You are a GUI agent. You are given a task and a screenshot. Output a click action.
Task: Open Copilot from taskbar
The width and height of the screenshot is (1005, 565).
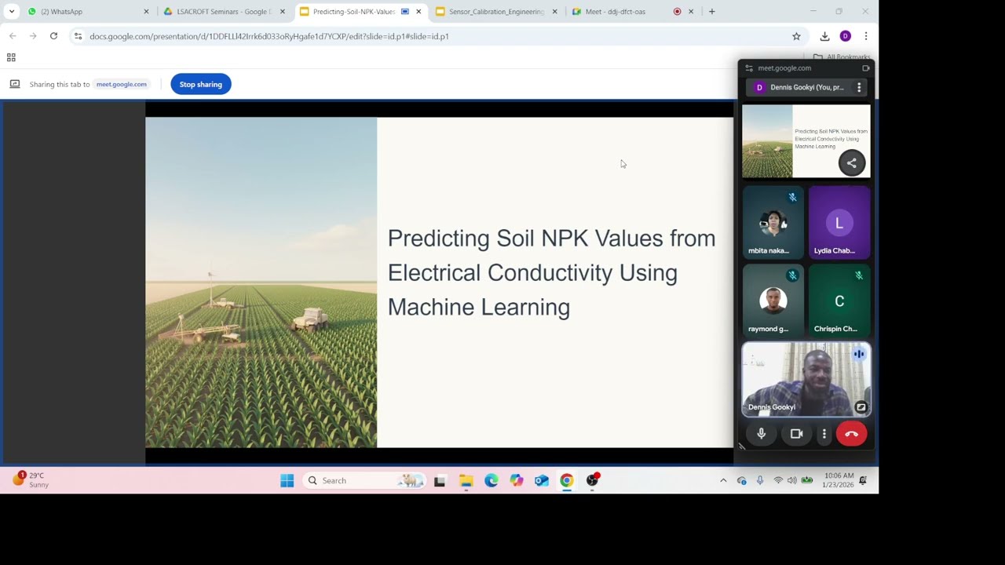coord(517,480)
